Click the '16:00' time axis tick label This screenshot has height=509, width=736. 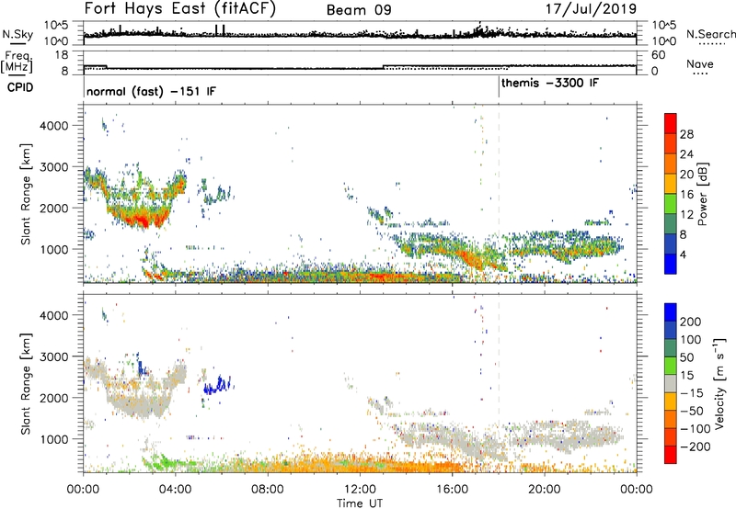pyautogui.click(x=452, y=490)
